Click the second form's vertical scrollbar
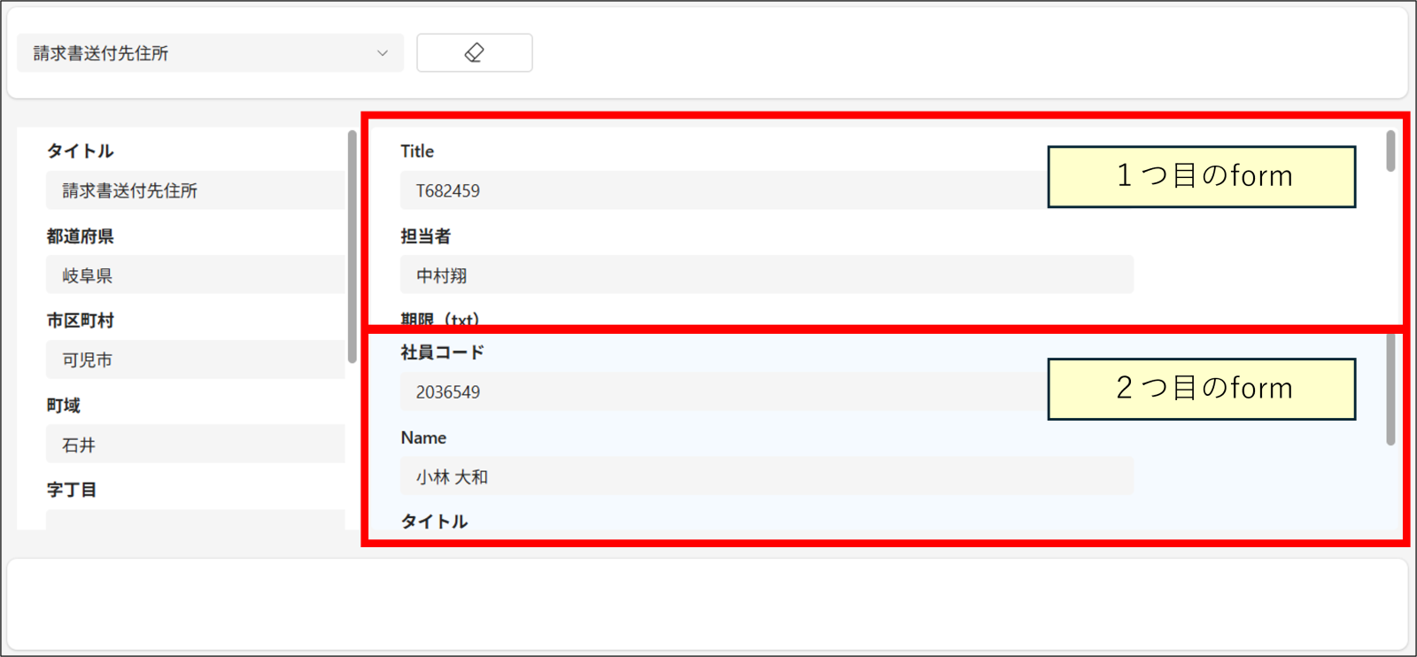The height and width of the screenshot is (657, 1417). pos(1390,390)
